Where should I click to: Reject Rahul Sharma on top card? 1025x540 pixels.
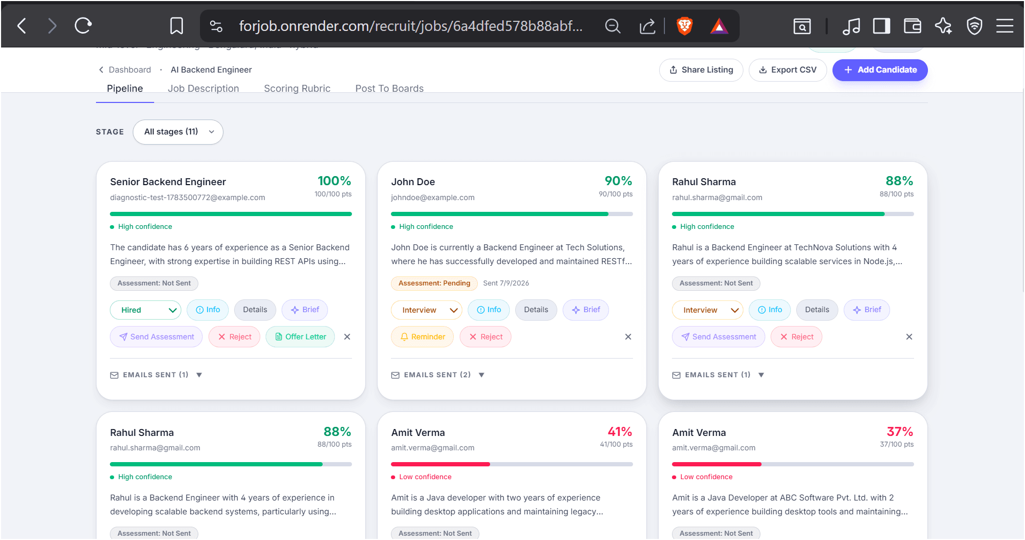[x=796, y=337]
